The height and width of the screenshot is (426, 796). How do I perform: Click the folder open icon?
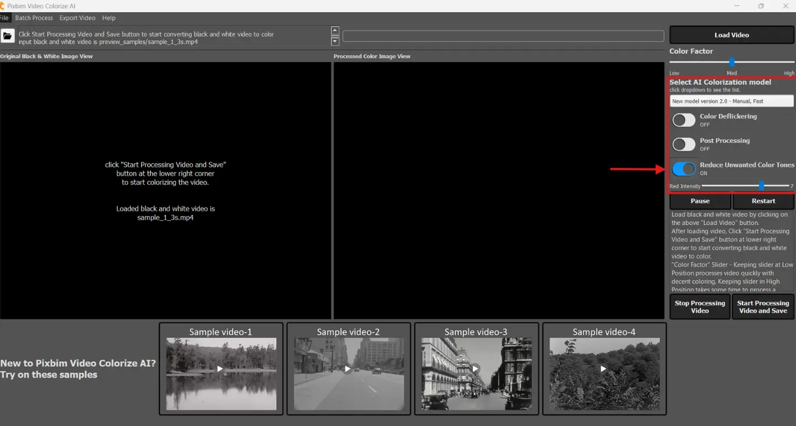8,37
